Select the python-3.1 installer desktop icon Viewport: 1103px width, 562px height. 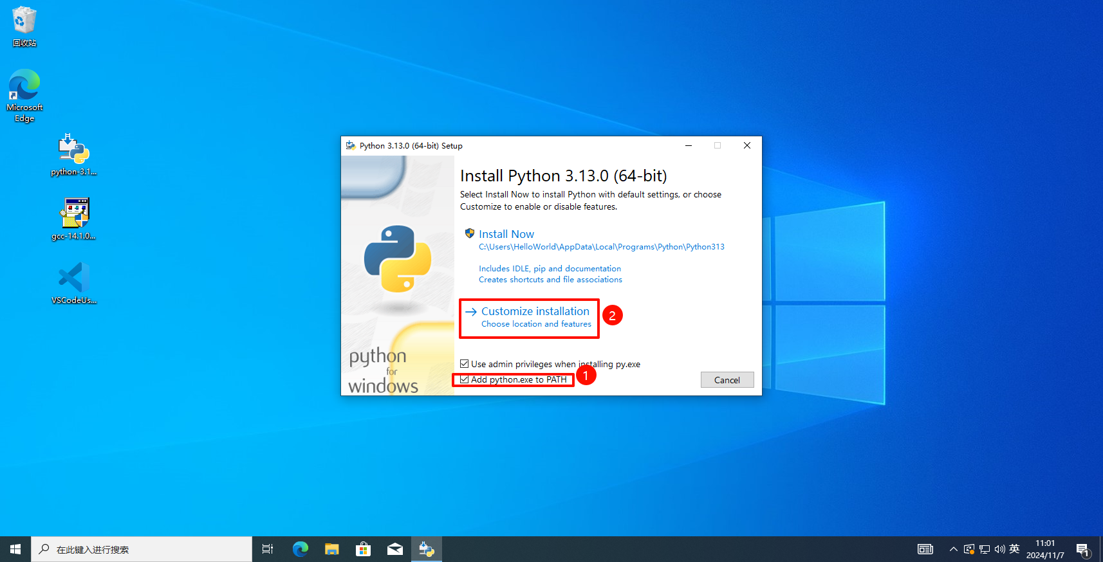pos(74,154)
